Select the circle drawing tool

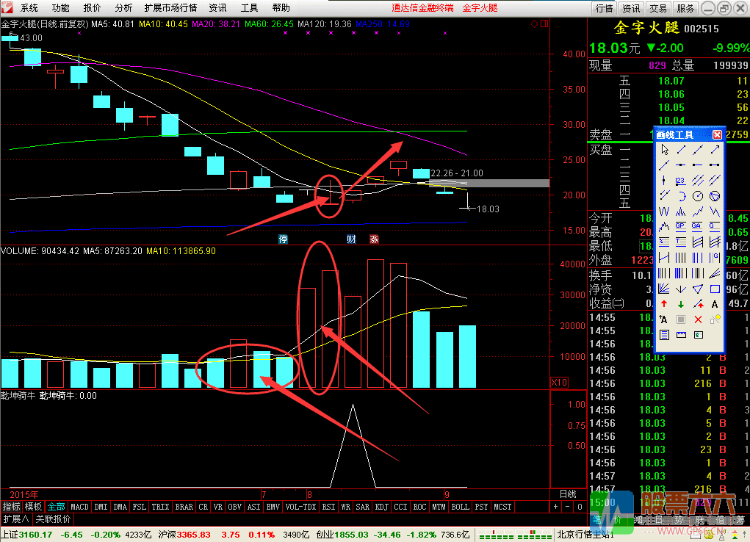point(698,195)
